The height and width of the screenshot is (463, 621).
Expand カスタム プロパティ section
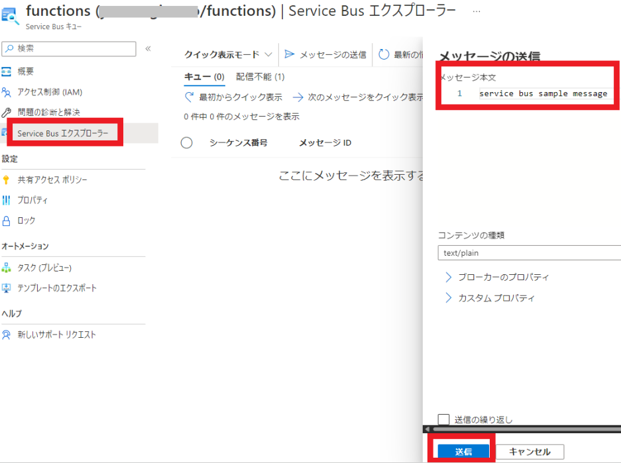click(490, 297)
